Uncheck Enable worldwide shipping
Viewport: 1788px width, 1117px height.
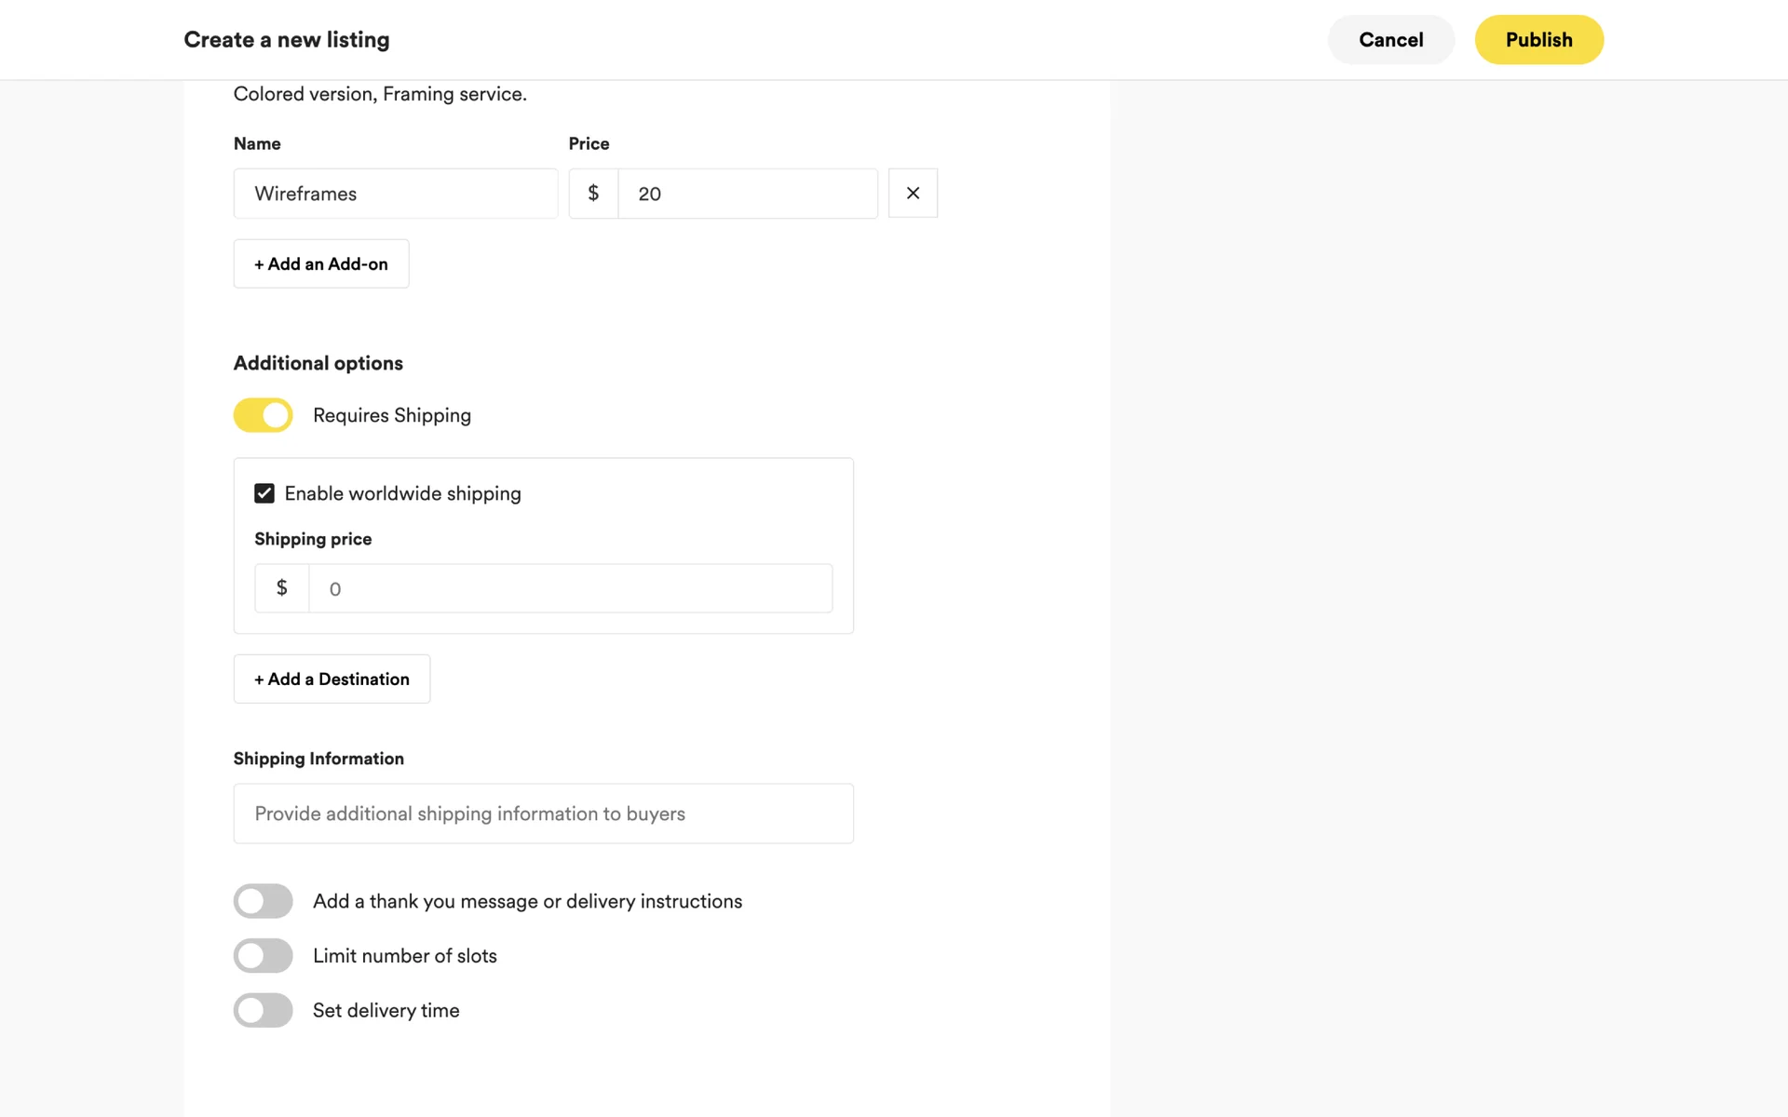[x=264, y=493]
